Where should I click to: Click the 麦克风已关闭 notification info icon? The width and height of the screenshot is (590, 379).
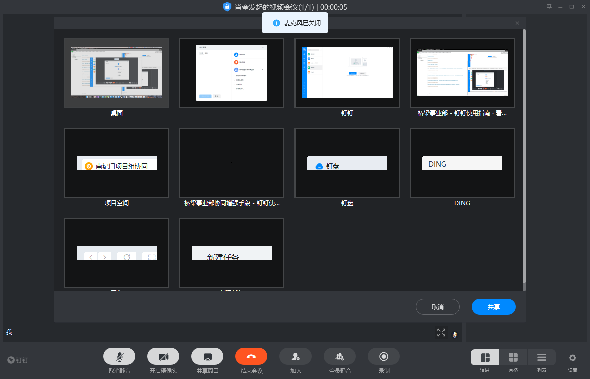(x=276, y=23)
